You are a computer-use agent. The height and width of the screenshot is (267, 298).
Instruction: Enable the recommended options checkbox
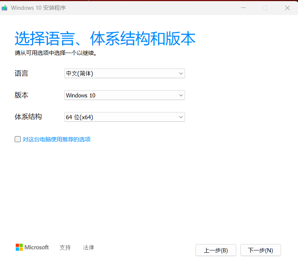click(x=18, y=139)
